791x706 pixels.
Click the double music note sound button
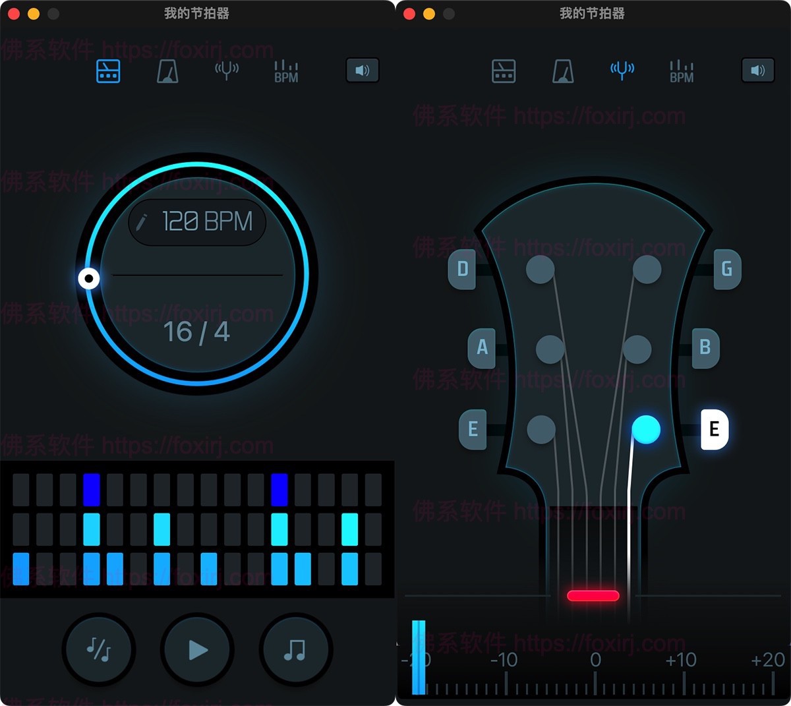coord(295,650)
